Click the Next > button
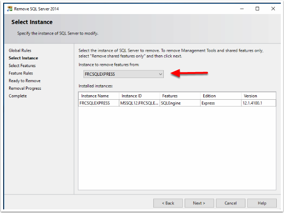 pos(199,203)
